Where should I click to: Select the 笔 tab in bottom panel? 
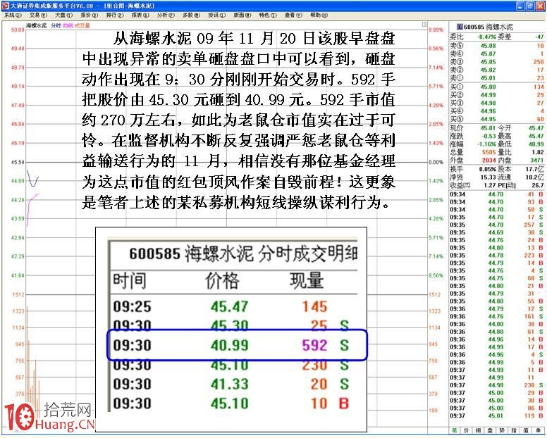[455, 430]
